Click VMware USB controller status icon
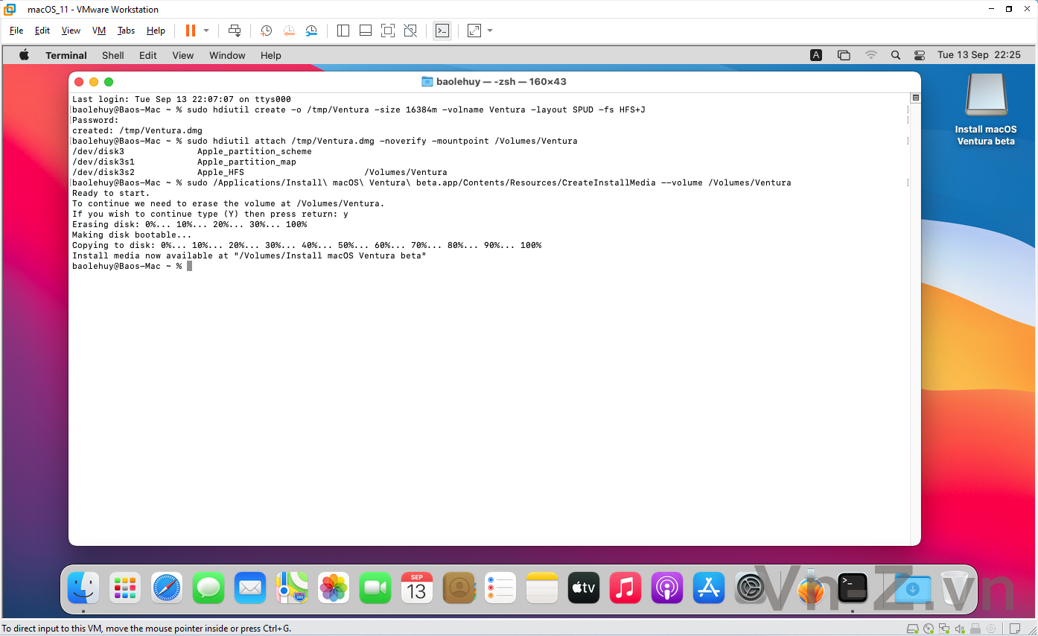 tap(976, 629)
